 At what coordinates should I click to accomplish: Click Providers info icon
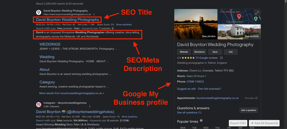pyautogui.click(x=256, y=98)
